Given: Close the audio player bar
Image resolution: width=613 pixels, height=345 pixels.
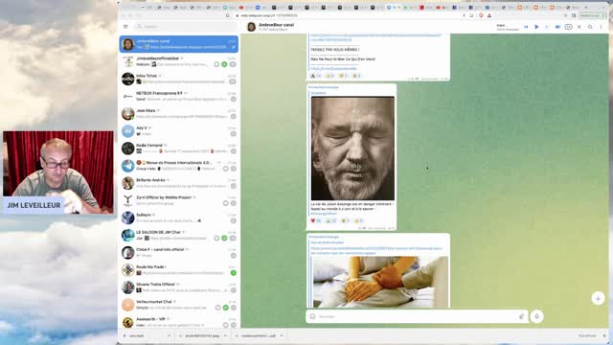Looking at the screenshot, I should coord(579,27).
